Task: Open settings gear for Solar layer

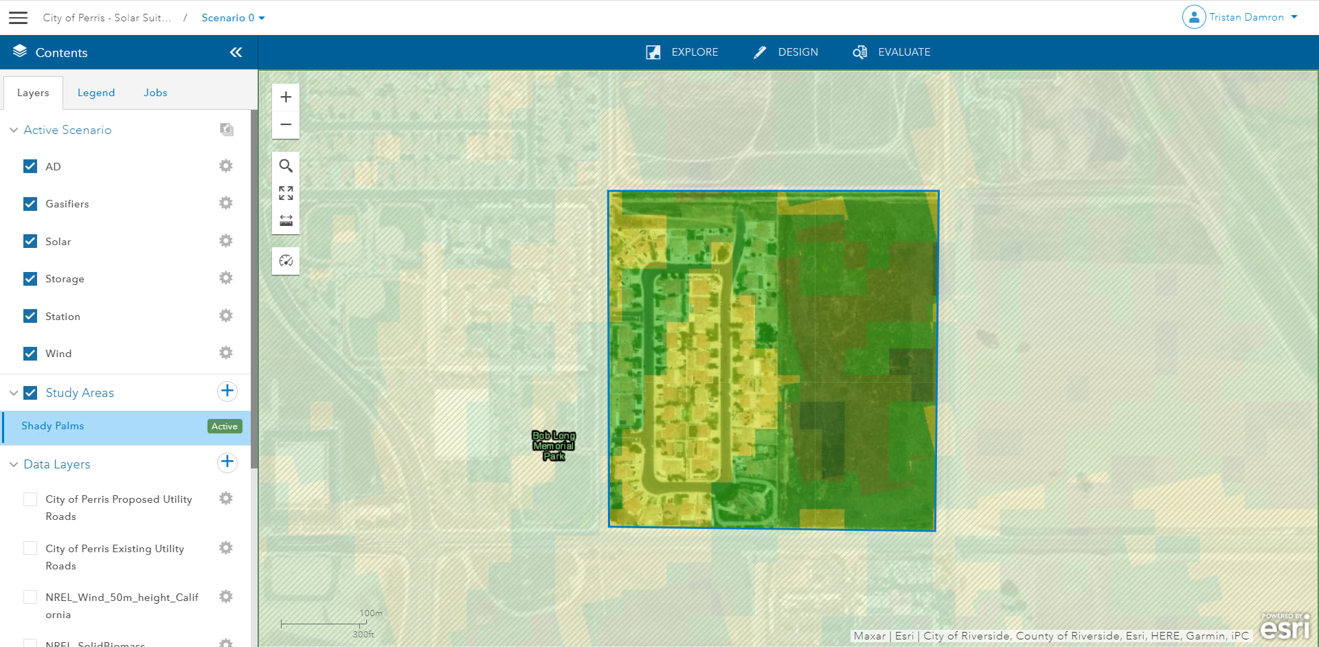Action: coord(226,241)
